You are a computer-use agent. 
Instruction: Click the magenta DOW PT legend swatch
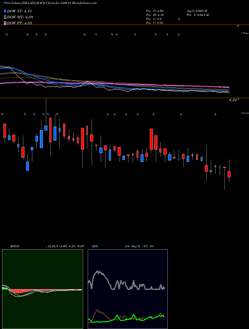tap(5, 23)
